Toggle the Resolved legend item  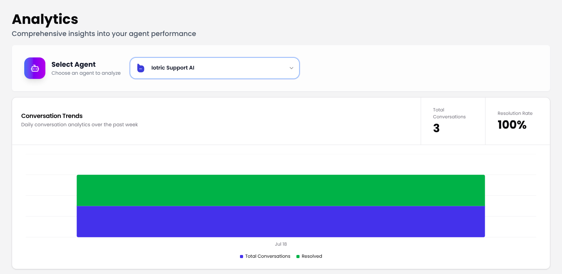click(x=309, y=256)
